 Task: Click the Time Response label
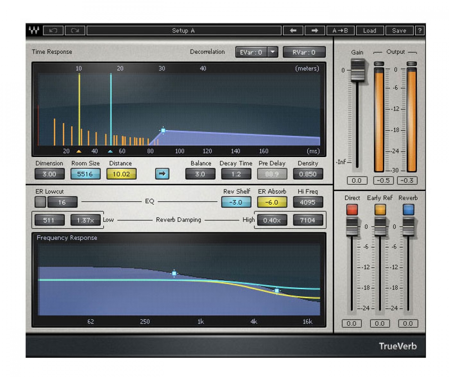coord(52,52)
